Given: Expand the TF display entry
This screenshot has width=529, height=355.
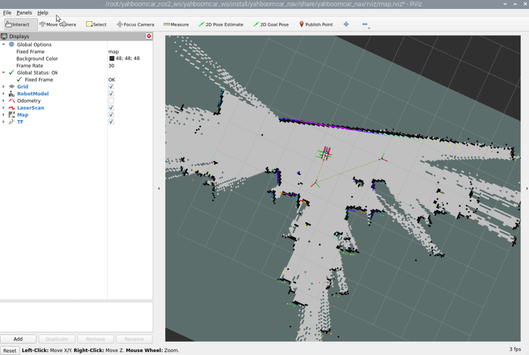Looking at the screenshot, I should (4, 122).
